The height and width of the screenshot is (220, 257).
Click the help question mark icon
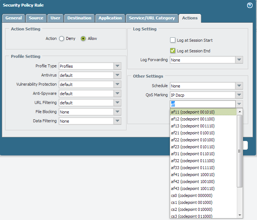(250, 5)
